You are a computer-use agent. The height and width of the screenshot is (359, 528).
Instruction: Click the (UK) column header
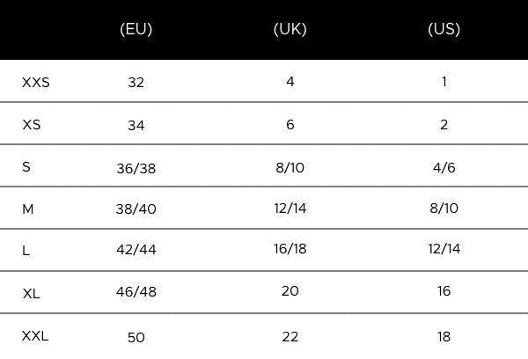click(x=290, y=29)
